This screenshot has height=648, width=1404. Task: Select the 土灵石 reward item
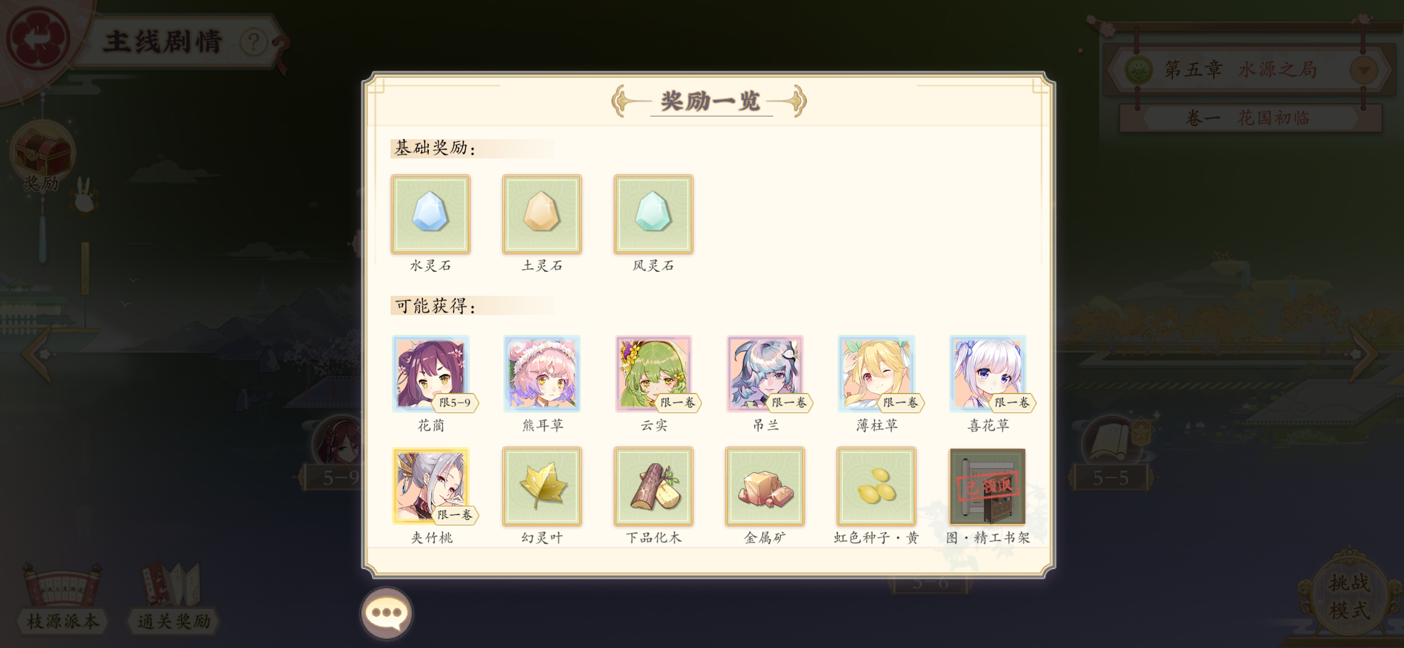click(542, 214)
